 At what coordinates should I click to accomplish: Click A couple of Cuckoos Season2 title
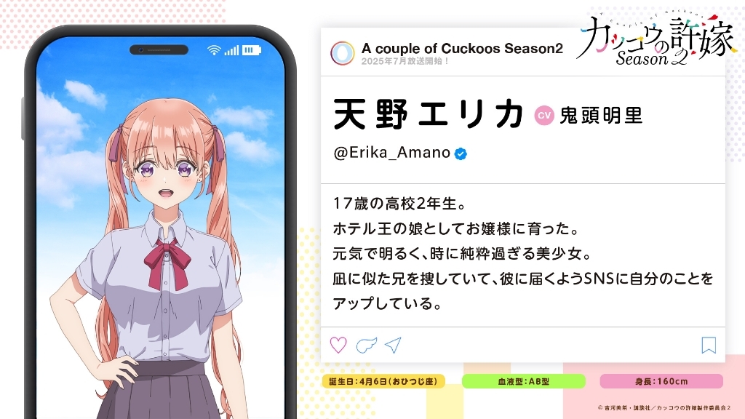pos(462,49)
